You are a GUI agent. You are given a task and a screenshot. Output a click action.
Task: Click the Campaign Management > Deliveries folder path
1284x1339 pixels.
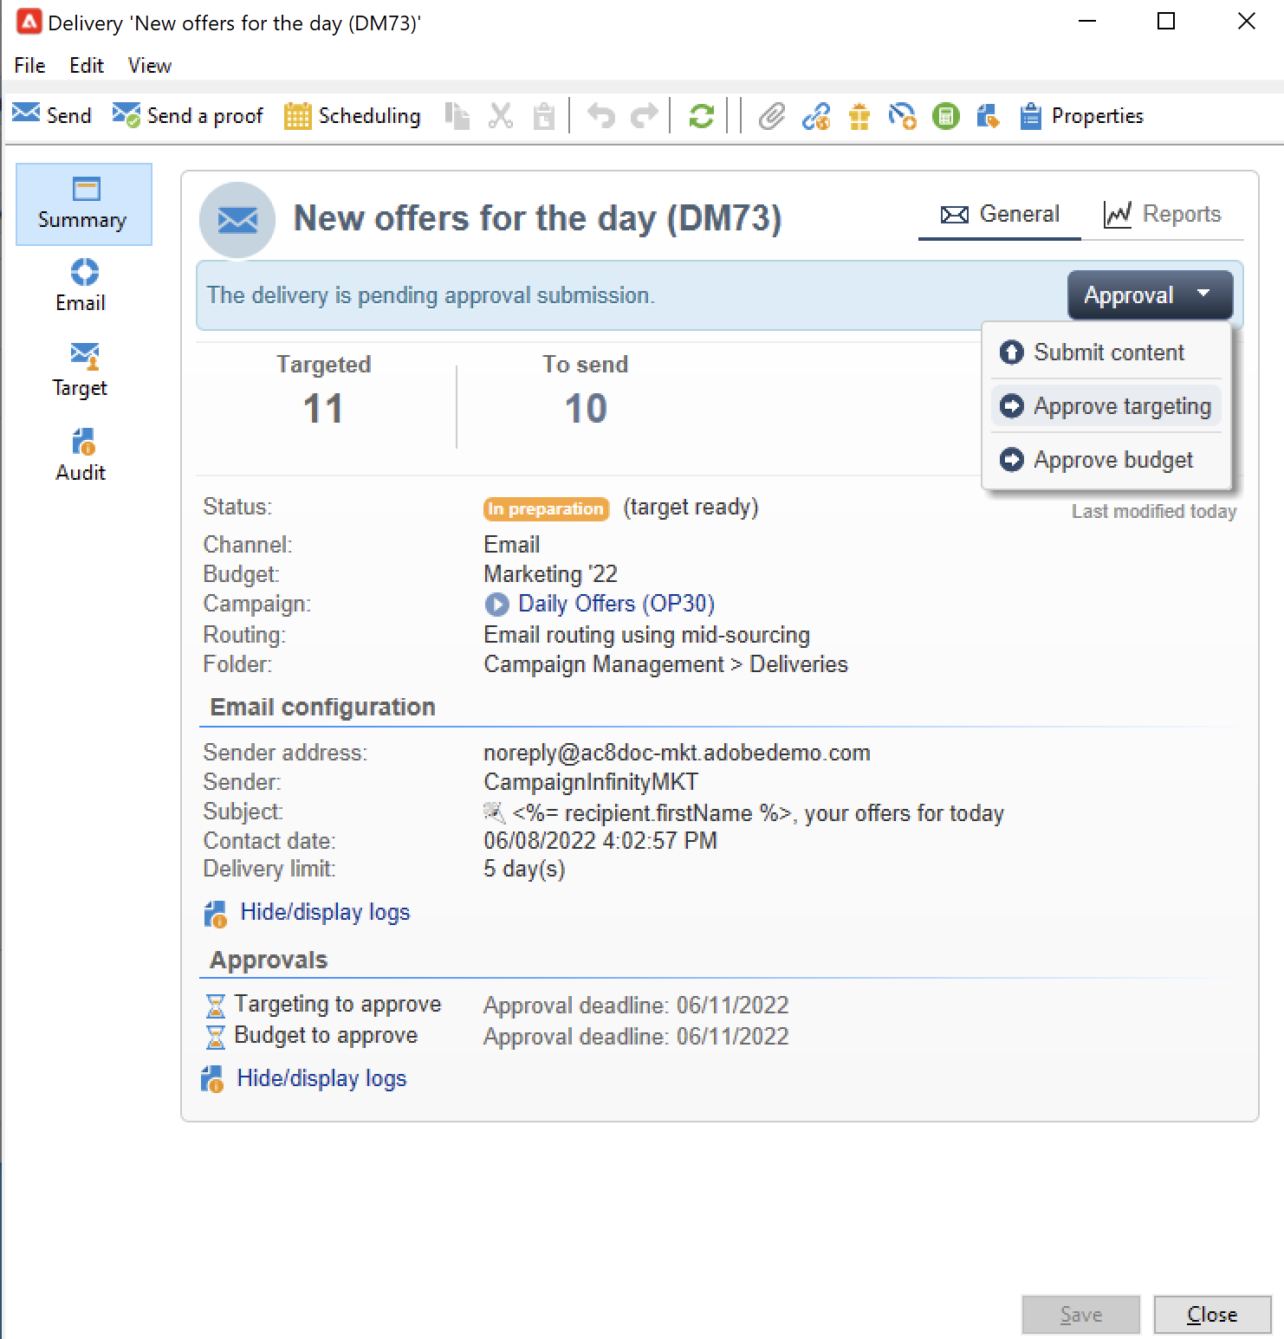665,664
